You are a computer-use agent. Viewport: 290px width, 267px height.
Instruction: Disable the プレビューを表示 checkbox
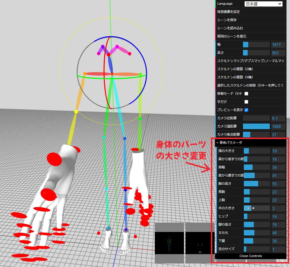246,110
